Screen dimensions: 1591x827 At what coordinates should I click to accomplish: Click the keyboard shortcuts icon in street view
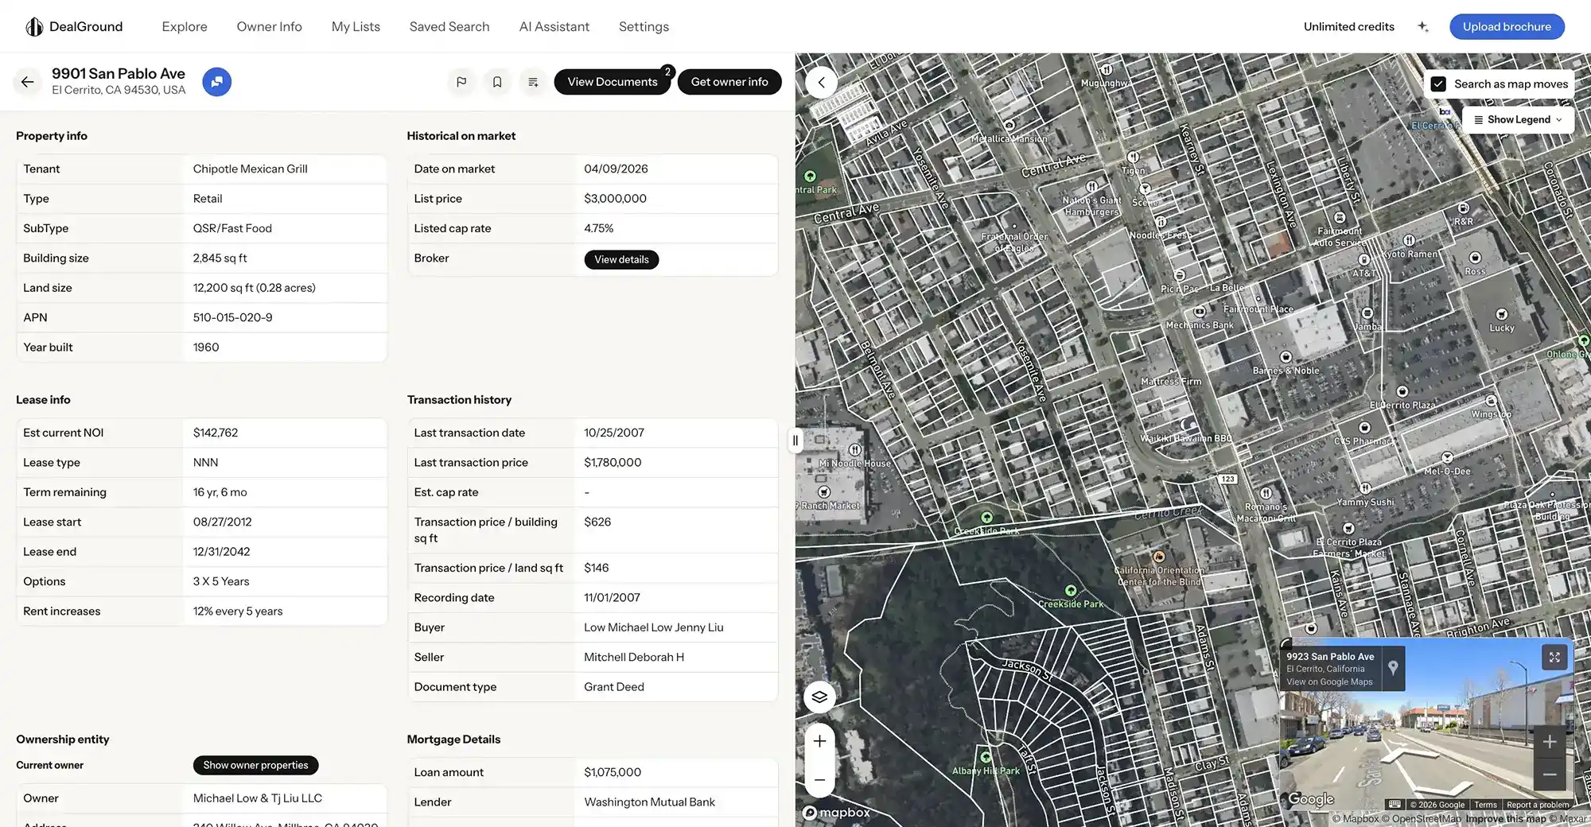coord(1395,804)
